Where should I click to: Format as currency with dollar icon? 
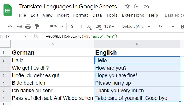pos(72,26)
